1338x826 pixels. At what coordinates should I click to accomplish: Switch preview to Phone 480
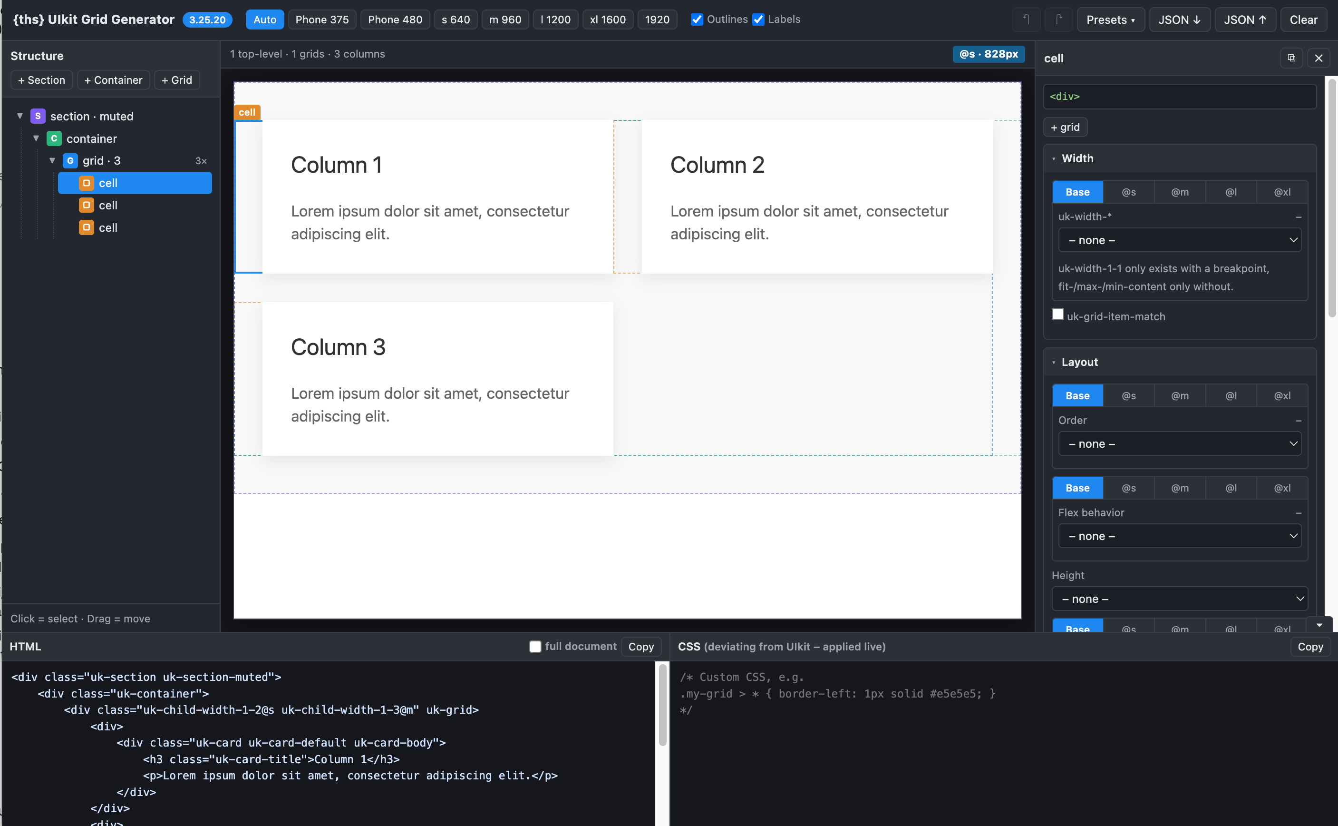click(395, 20)
